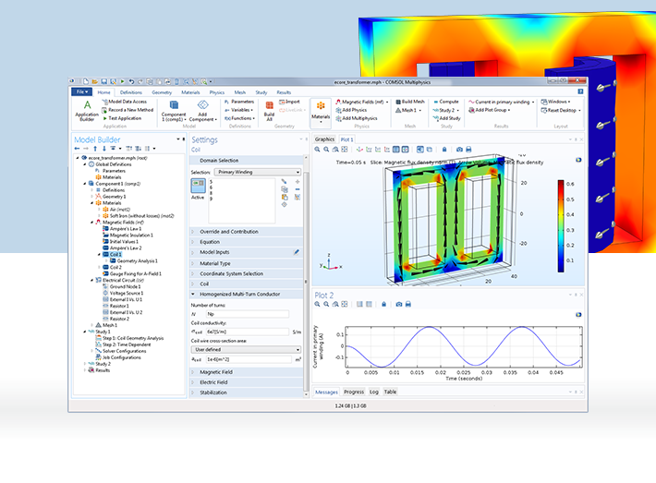Click the Open folder icon in quick access toolbar

tap(95, 81)
